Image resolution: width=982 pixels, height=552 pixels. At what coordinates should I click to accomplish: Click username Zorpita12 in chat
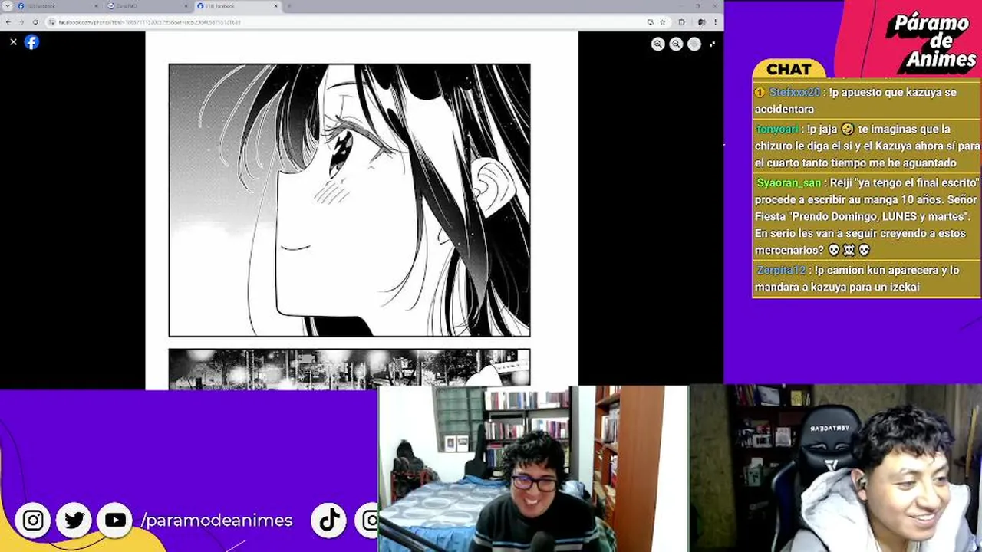coord(781,270)
